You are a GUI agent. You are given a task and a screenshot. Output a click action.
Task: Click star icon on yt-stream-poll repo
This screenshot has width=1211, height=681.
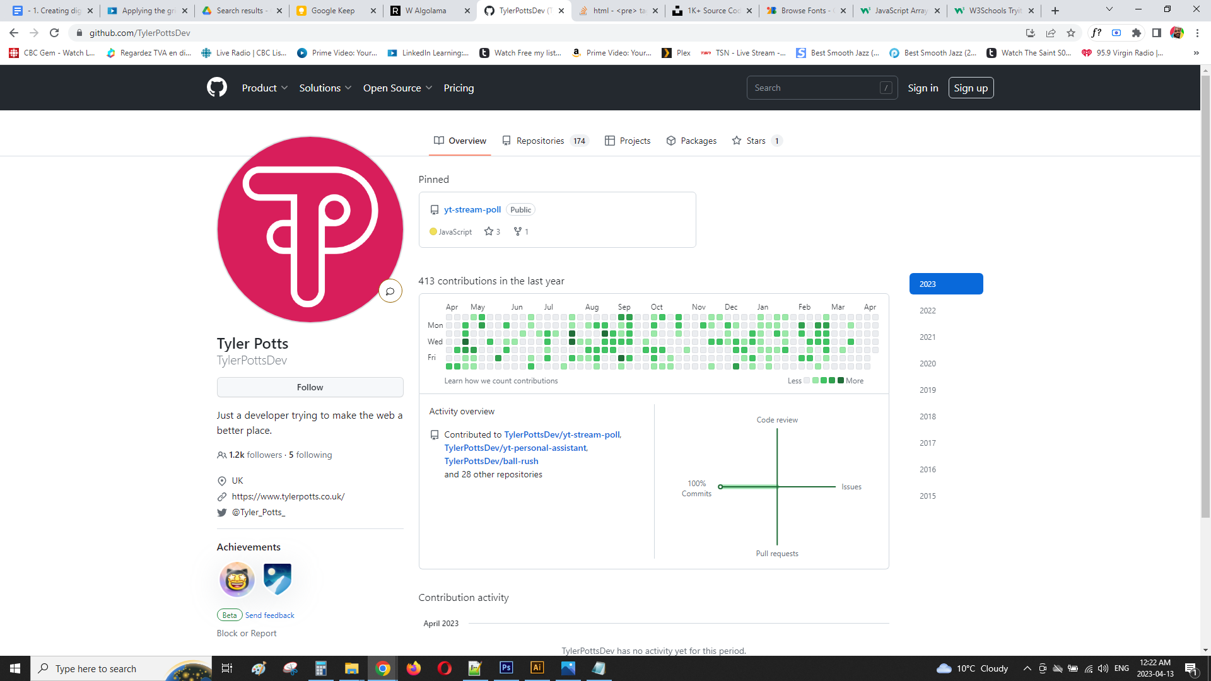pyautogui.click(x=489, y=231)
